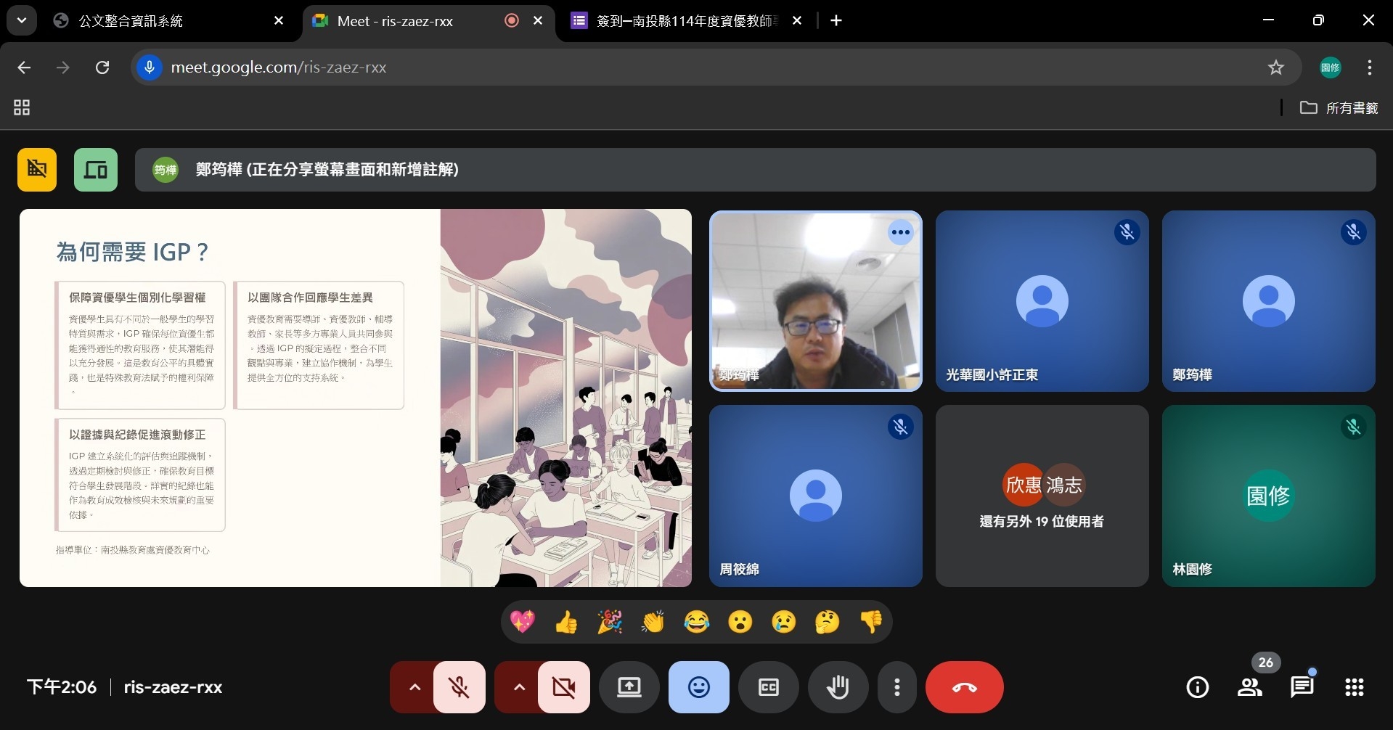
Task: Click the shared slide presentation thumbnail
Action: tap(355, 398)
